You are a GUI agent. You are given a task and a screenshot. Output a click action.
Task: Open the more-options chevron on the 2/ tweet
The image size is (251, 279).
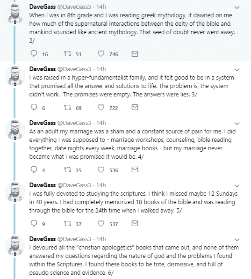click(x=237, y=7)
